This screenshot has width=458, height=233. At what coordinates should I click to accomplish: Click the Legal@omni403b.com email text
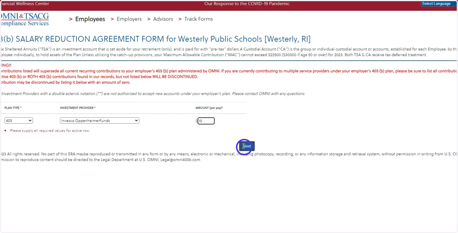180,160
